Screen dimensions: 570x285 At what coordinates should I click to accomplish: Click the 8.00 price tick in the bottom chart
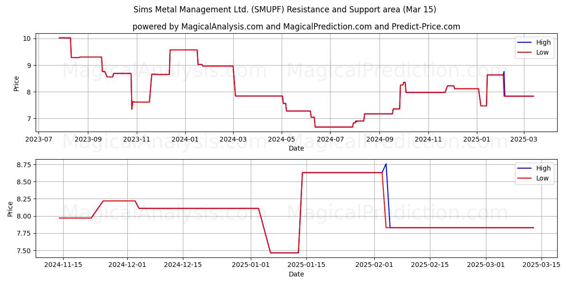tap(24, 216)
